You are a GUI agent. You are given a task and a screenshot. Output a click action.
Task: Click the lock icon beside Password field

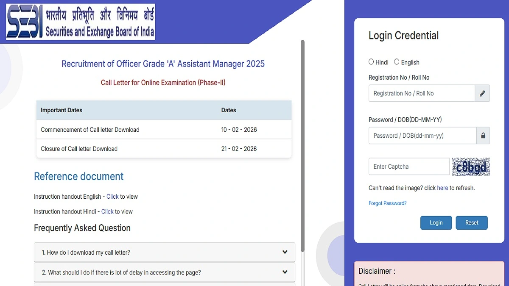482,136
